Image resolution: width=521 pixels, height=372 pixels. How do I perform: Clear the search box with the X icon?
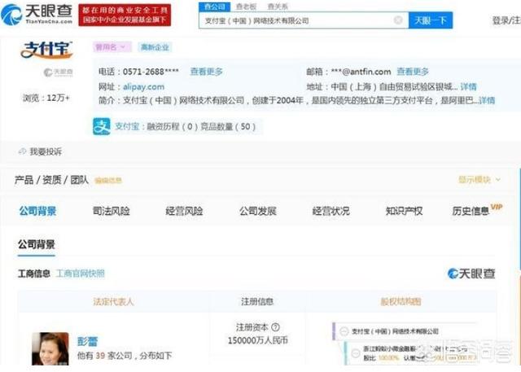tap(398, 20)
